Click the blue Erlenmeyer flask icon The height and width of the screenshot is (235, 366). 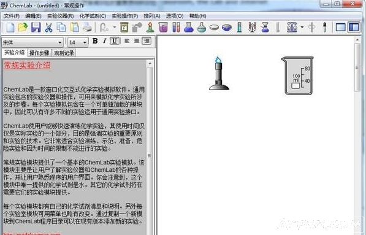[x=189, y=28]
